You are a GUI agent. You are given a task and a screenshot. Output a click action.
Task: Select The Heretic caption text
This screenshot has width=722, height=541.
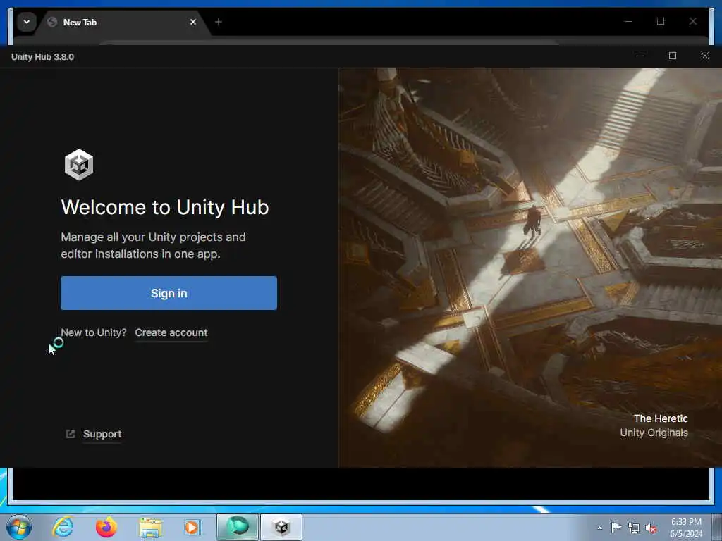661,418
